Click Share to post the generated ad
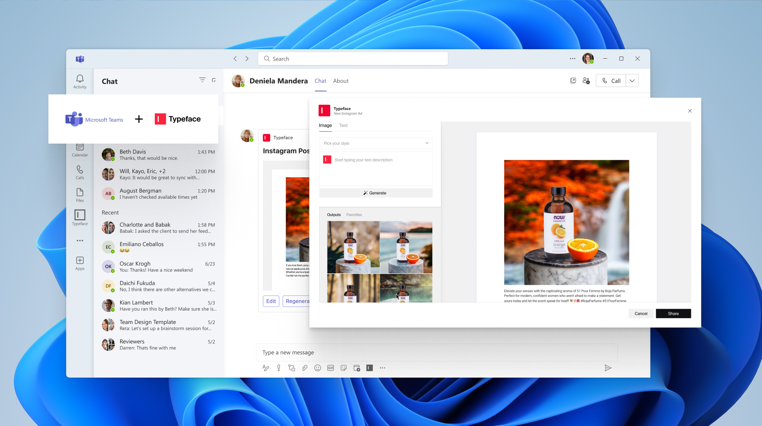Viewport: 762px width, 426px height. (x=673, y=313)
